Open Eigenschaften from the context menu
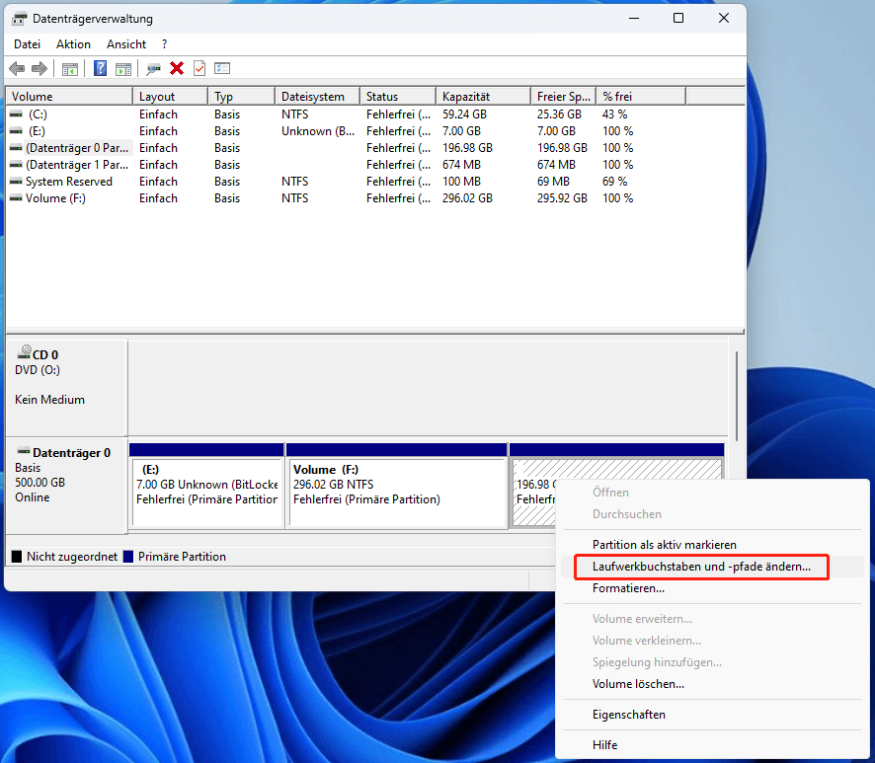 coord(629,715)
